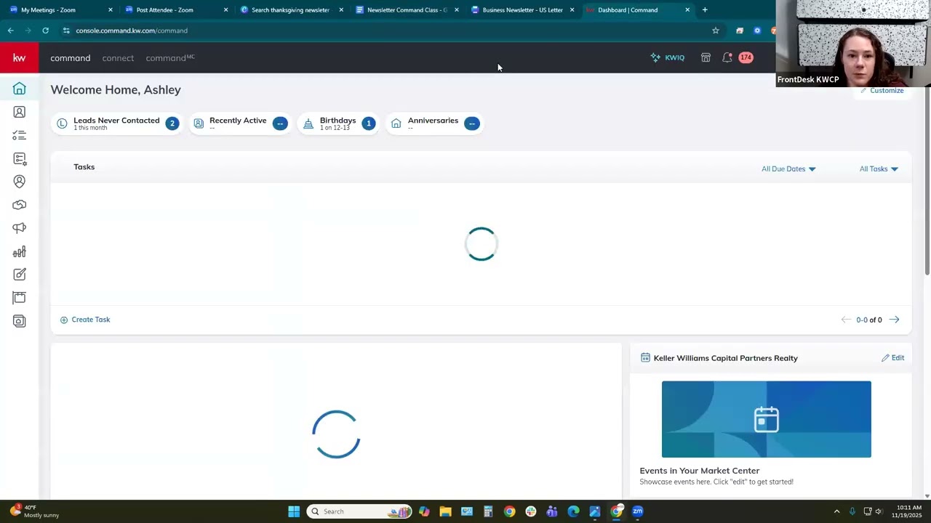Open KWIQ assistant sparkle button

tap(668, 57)
